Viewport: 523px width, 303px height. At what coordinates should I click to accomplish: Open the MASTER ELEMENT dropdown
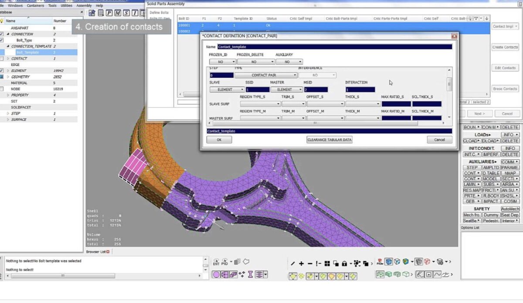click(x=286, y=89)
